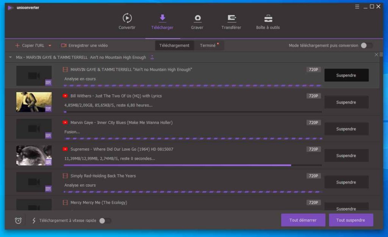Viewport: 388px width, 237px height.
Task: Open 720P quality selector for Ain't no Mountain
Action: (313, 70)
